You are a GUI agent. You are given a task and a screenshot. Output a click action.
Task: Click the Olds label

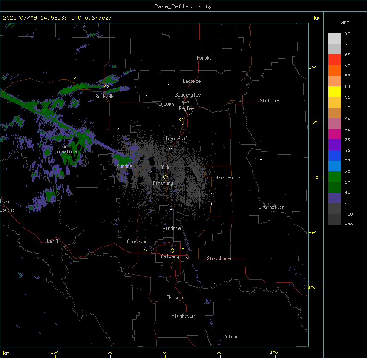(165, 168)
